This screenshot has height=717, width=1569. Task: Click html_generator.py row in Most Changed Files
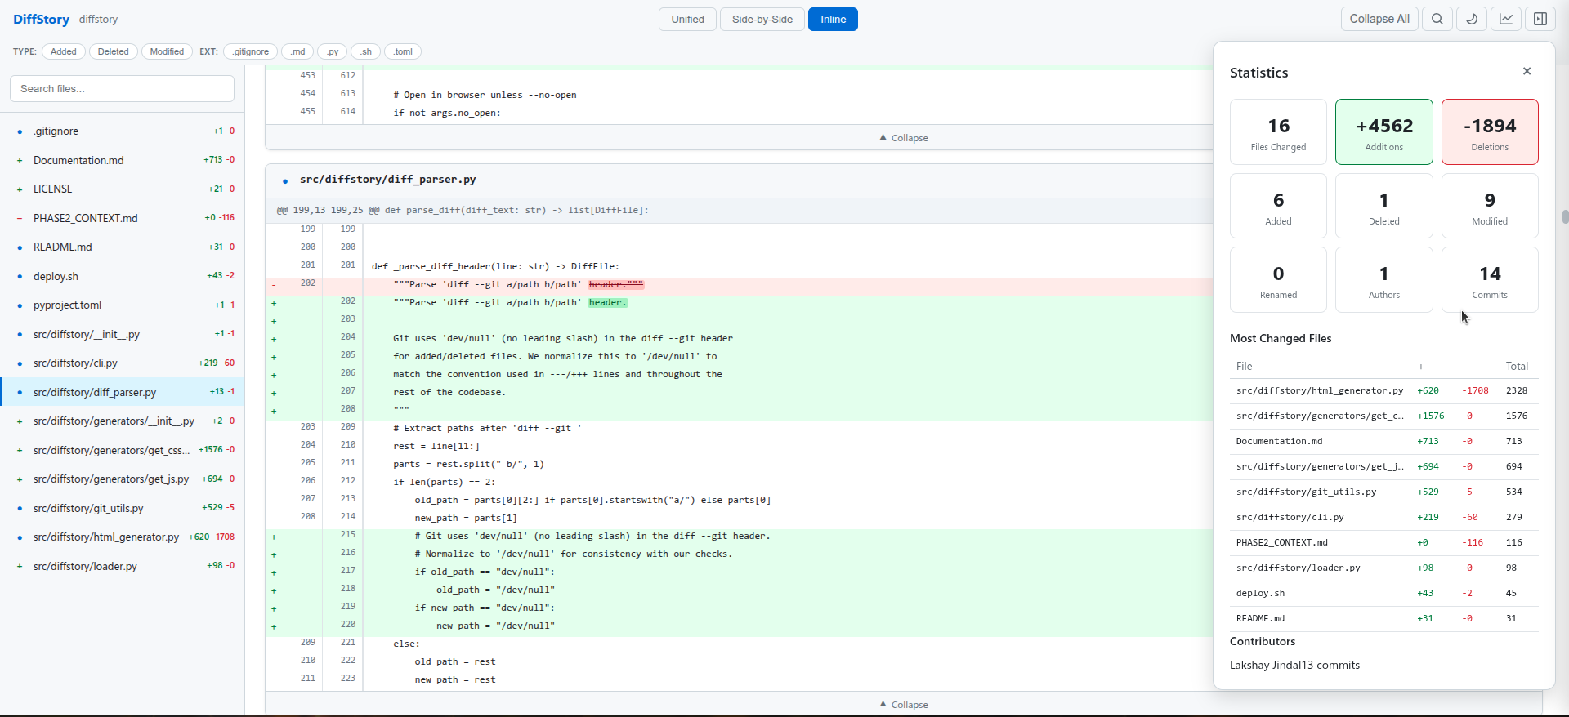tap(1383, 391)
